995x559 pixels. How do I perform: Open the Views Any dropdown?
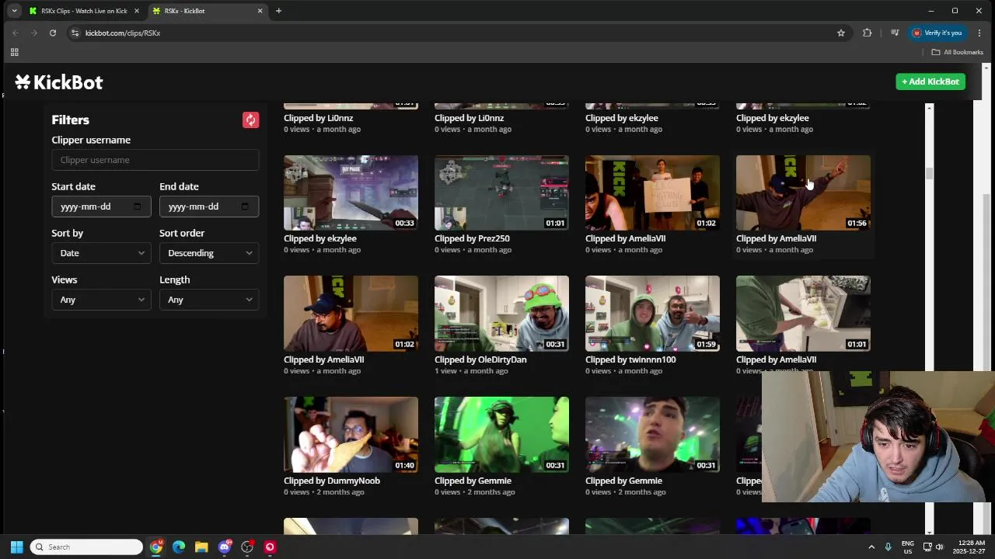[101, 300]
